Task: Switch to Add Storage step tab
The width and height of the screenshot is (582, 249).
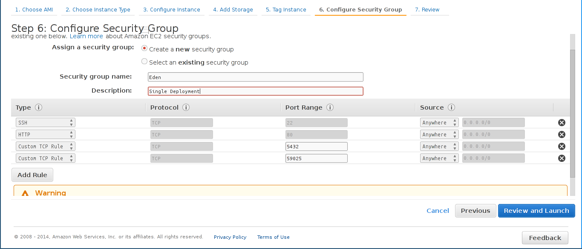Action: (x=233, y=10)
